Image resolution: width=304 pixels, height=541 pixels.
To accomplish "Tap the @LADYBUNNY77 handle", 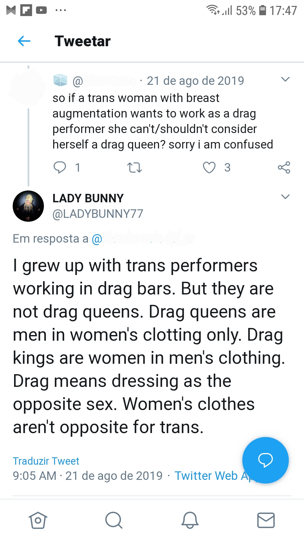I will 98,214.
